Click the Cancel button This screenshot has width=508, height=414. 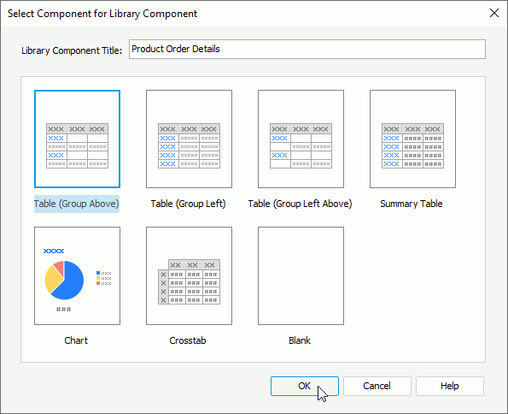[377, 386]
